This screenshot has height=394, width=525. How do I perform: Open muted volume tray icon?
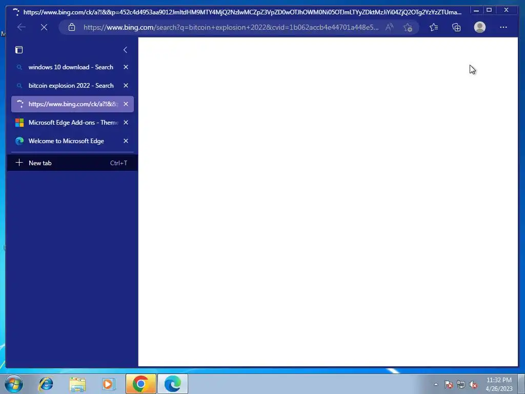pyautogui.click(x=473, y=384)
